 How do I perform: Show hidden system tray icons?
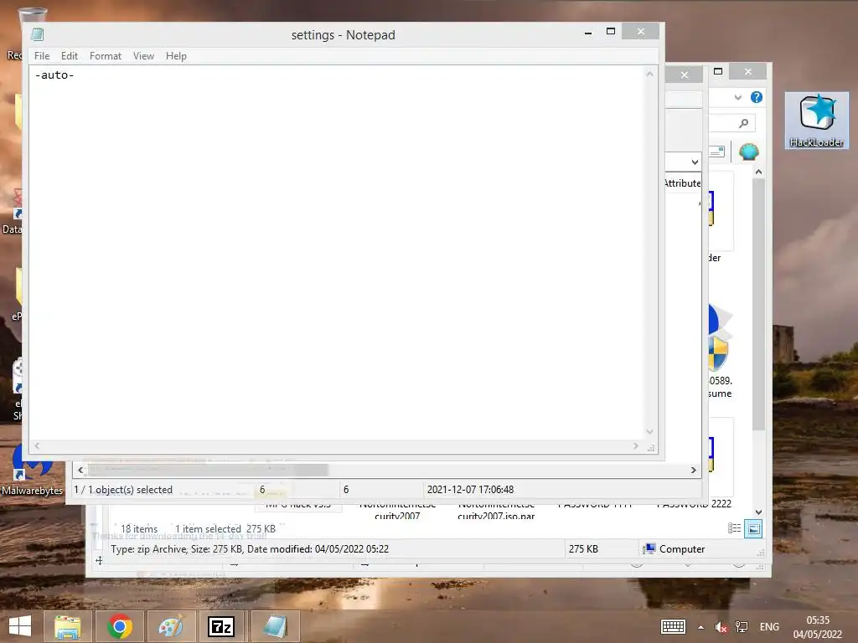[x=701, y=627]
